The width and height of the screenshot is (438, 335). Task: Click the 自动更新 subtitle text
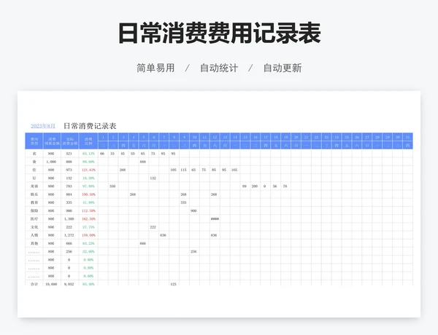(x=283, y=68)
